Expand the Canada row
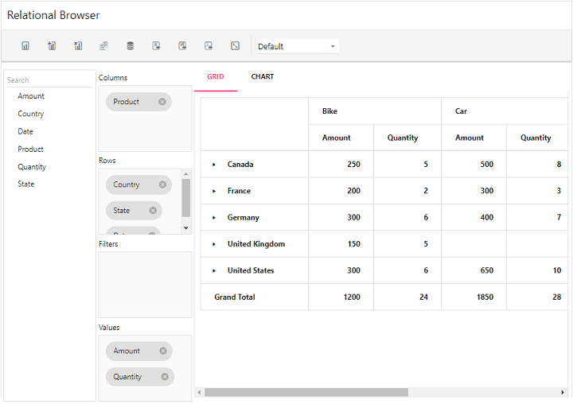 [213, 165]
